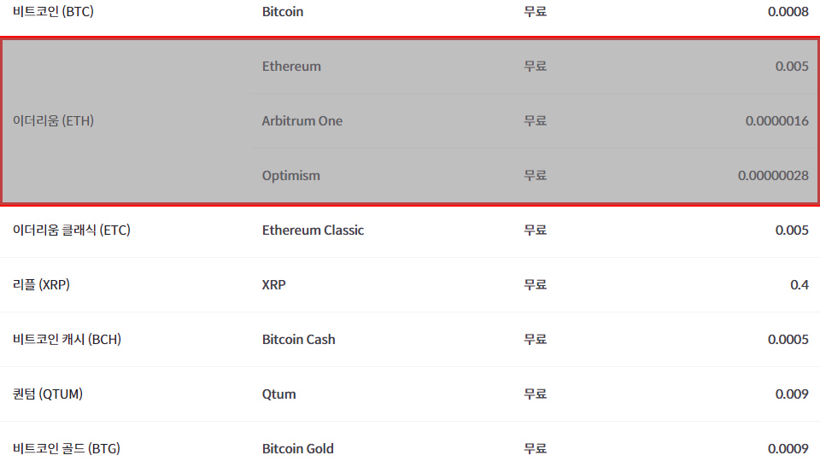820x461 pixels.
Task: Click the Qtum network label
Action: tap(278, 394)
